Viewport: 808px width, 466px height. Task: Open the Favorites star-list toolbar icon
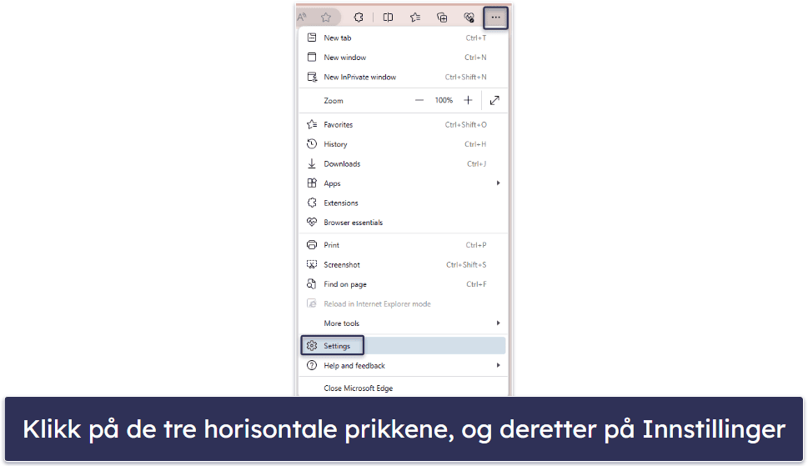pos(415,18)
